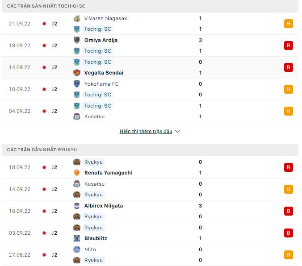The height and width of the screenshot is (266, 302).
Task: Click red B badge for Renofa Yamaguchi match
Action: point(288,167)
